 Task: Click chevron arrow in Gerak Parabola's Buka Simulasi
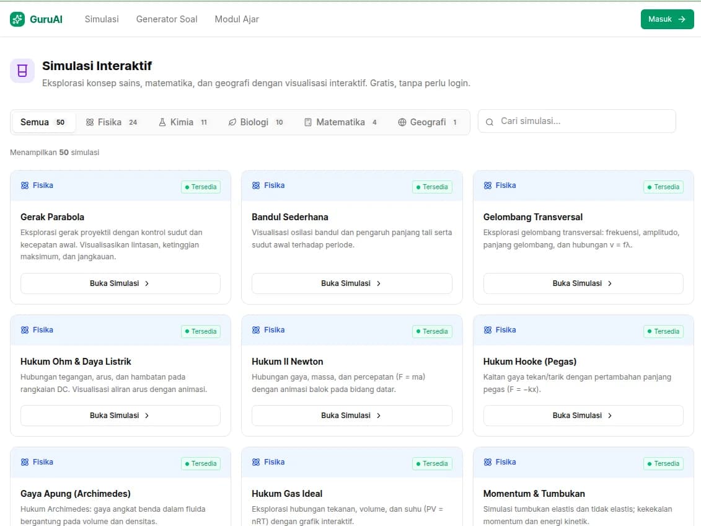(147, 283)
